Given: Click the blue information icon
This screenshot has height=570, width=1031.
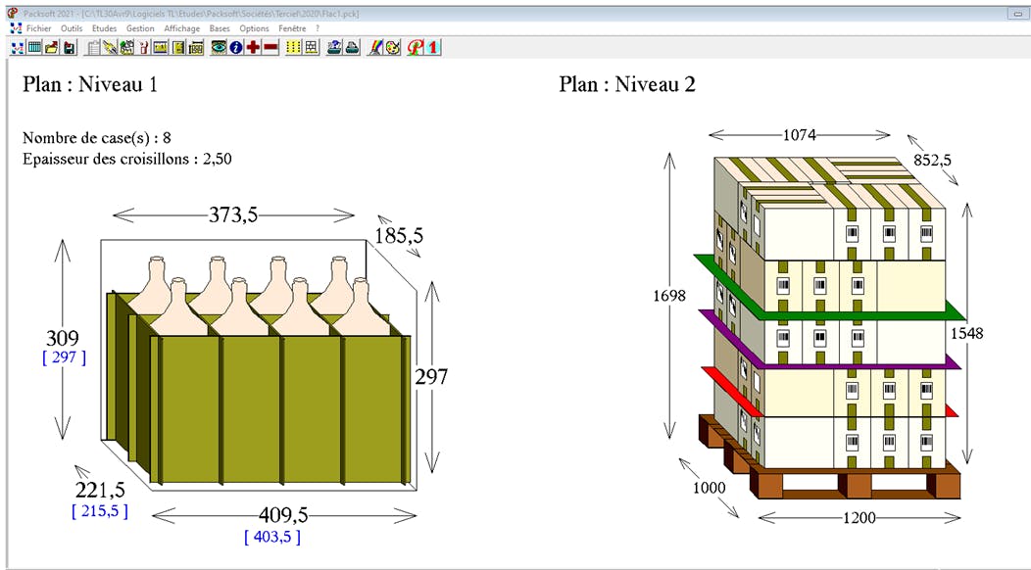Looking at the screenshot, I should tap(236, 47).
